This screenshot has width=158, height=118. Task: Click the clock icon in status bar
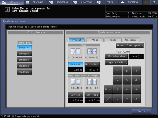(x=2, y=116)
